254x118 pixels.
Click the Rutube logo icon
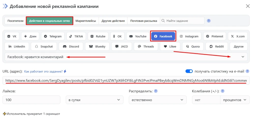(92, 36)
